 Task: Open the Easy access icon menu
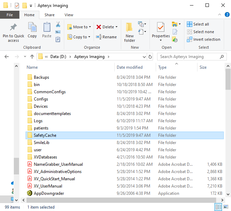[x=142, y=32]
